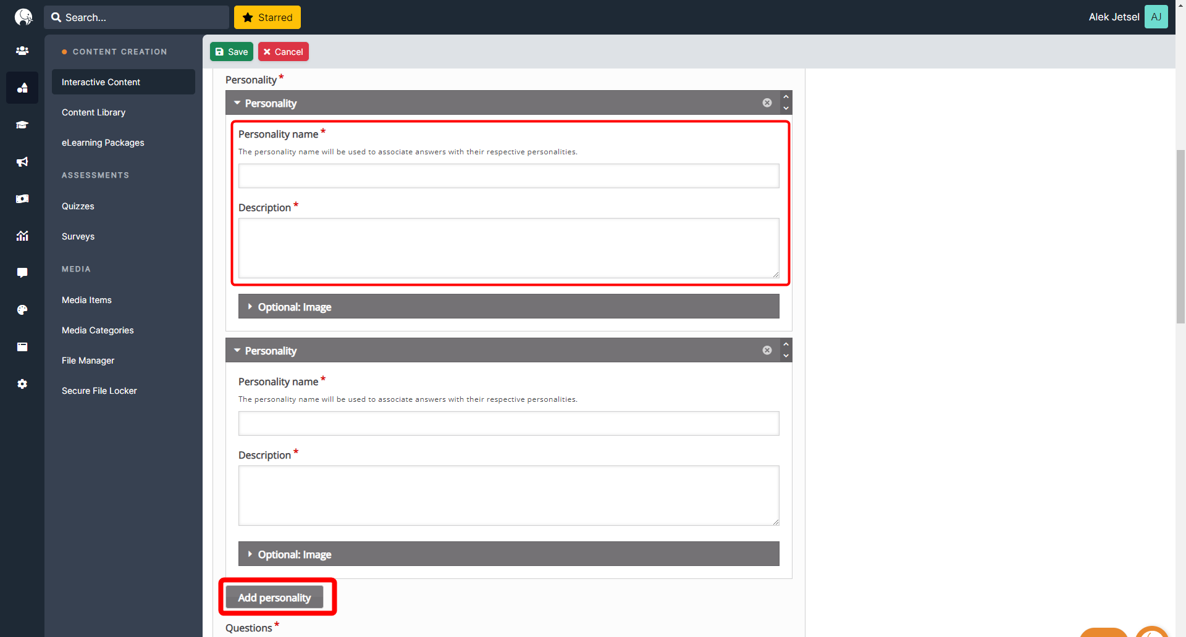This screenshot has width=1186, height=637.
Task: Open Media Items menu item
Action: [x=124, y=300]
